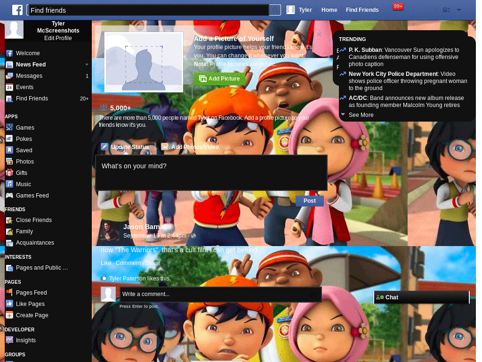Open the post timestamp September 19 link

point(154,236)
